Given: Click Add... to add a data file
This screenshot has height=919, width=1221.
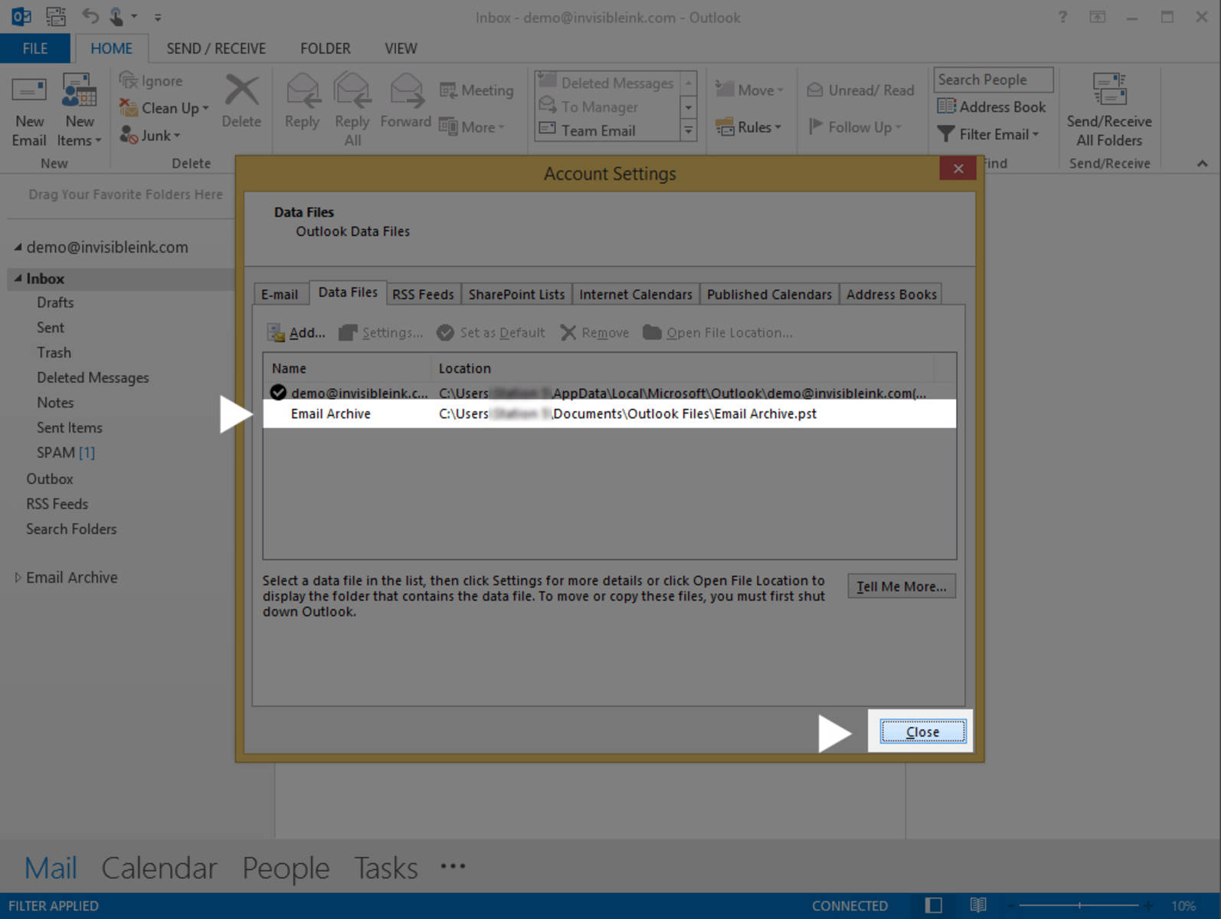Looking at the screenshot, I should pyautogui.click(x=296, y=332).
